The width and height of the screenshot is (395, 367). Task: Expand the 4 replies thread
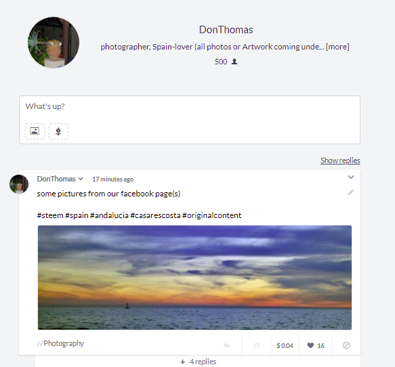pos(199,362)
